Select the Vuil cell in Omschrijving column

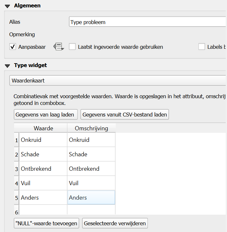91,183
